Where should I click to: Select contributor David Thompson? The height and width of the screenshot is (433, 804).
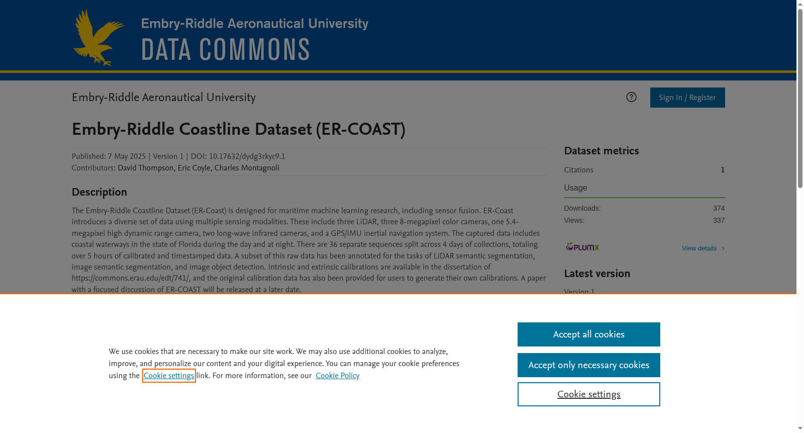tap(146, 168)
